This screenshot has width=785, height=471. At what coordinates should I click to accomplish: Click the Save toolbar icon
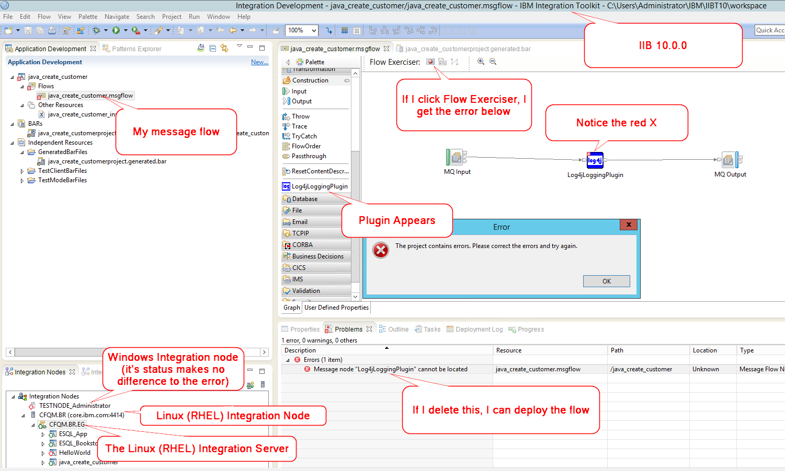28,31
